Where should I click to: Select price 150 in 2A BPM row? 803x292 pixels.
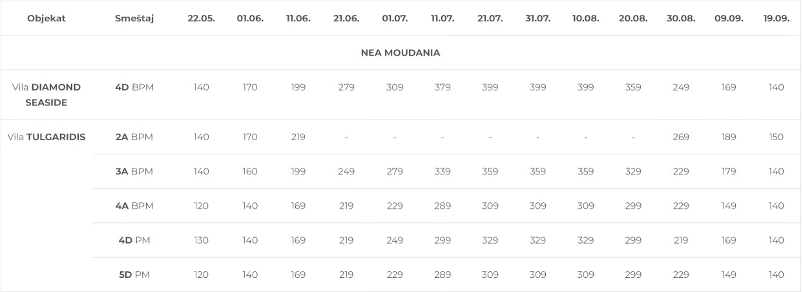(777, 137)
